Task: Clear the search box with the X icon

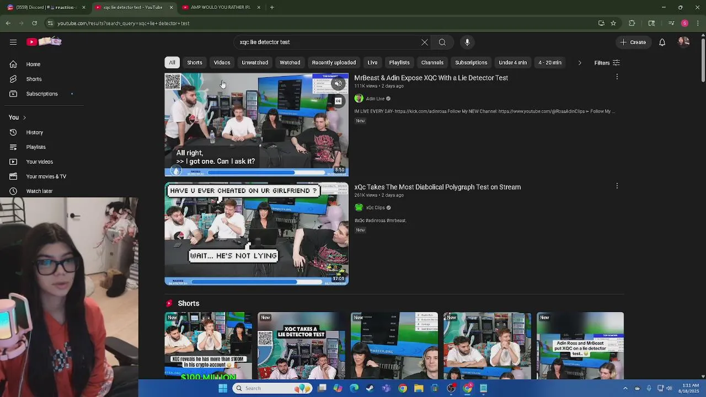Action: pos(425,42)
